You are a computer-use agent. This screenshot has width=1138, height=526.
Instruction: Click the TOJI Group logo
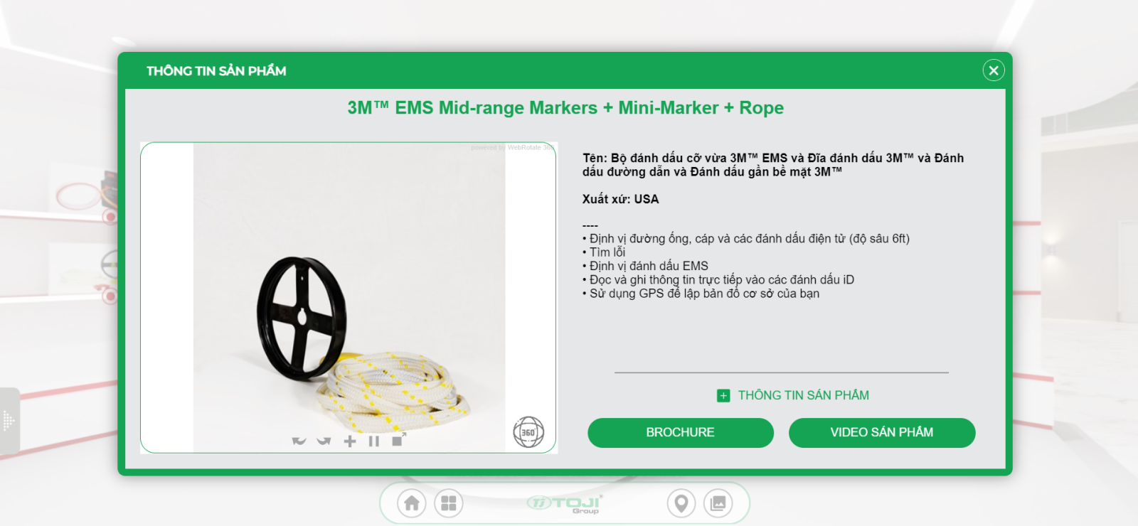[565, 504]
